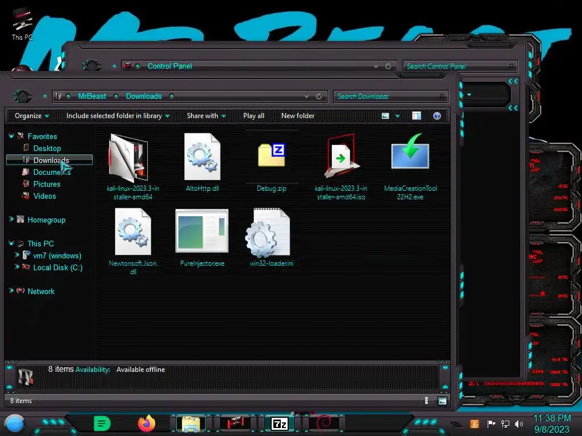Screen dimensions: 582x436
Task: Click the volume speaker tray icon
Action: [519, 424]
